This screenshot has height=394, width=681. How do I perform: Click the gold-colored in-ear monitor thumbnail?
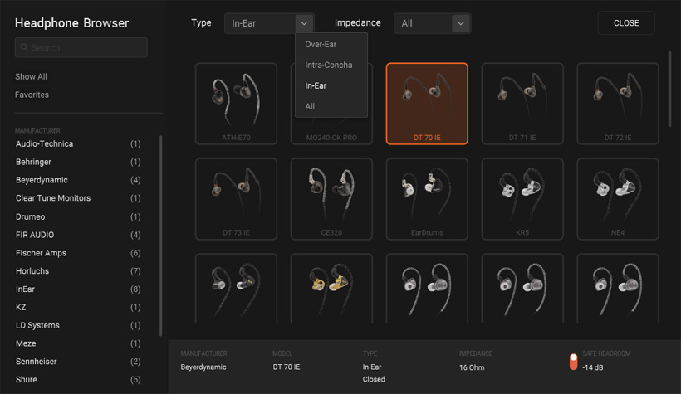[x=331, y=289]
